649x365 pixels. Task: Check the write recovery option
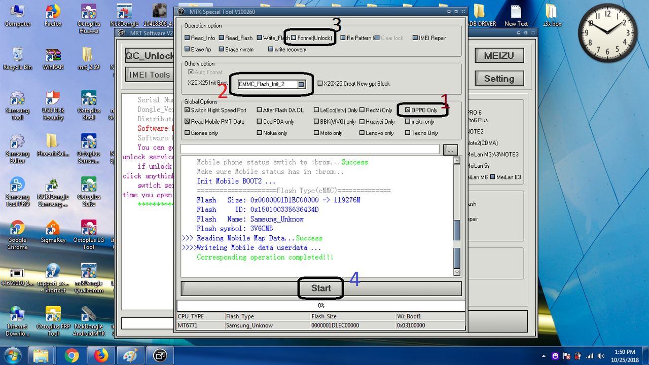tap(270, 50)
